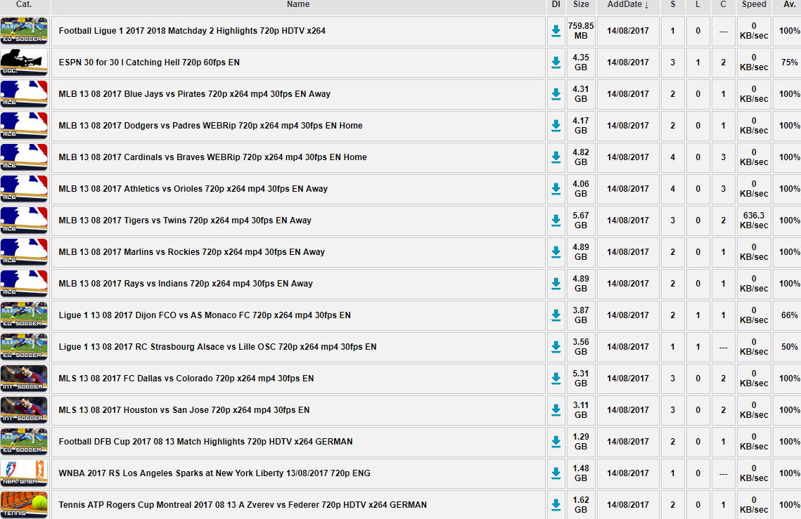This screenshot has width=801, height=519.
Task: Open MLB Tigers vs Twins link
Action: 185,221
